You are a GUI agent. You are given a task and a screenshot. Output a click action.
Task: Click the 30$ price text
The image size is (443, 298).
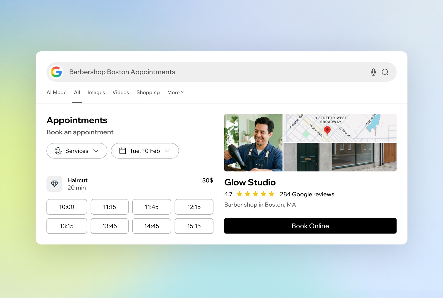(208, 180)
